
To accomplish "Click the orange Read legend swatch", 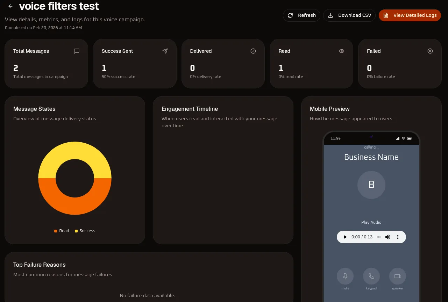I will click(x=56, y=231).
